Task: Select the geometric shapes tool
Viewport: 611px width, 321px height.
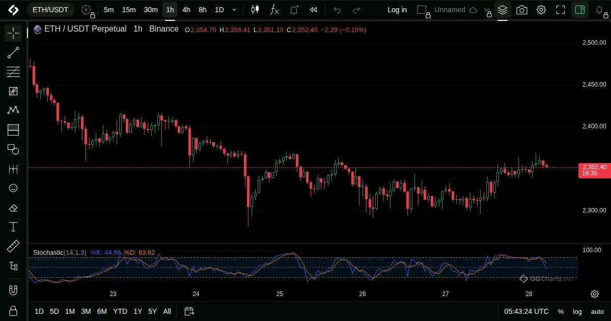Action: tap(13, 149)
